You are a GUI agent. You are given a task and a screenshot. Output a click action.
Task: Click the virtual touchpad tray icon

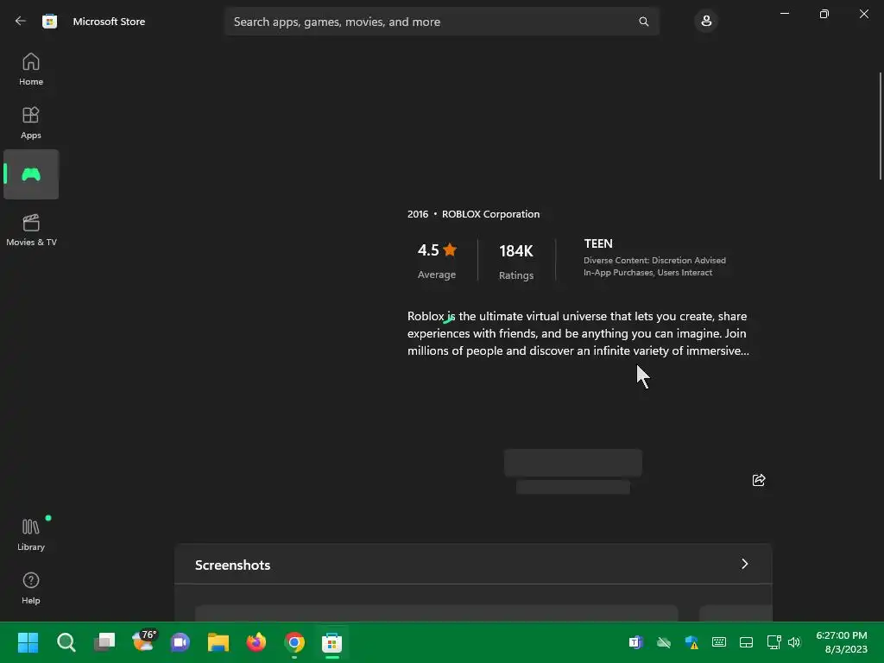point(746,642)
